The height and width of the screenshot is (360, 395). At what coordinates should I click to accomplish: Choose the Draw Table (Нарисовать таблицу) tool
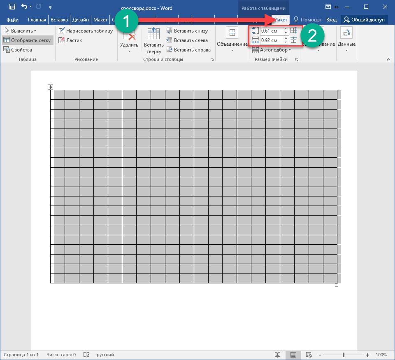pos(86,31)
